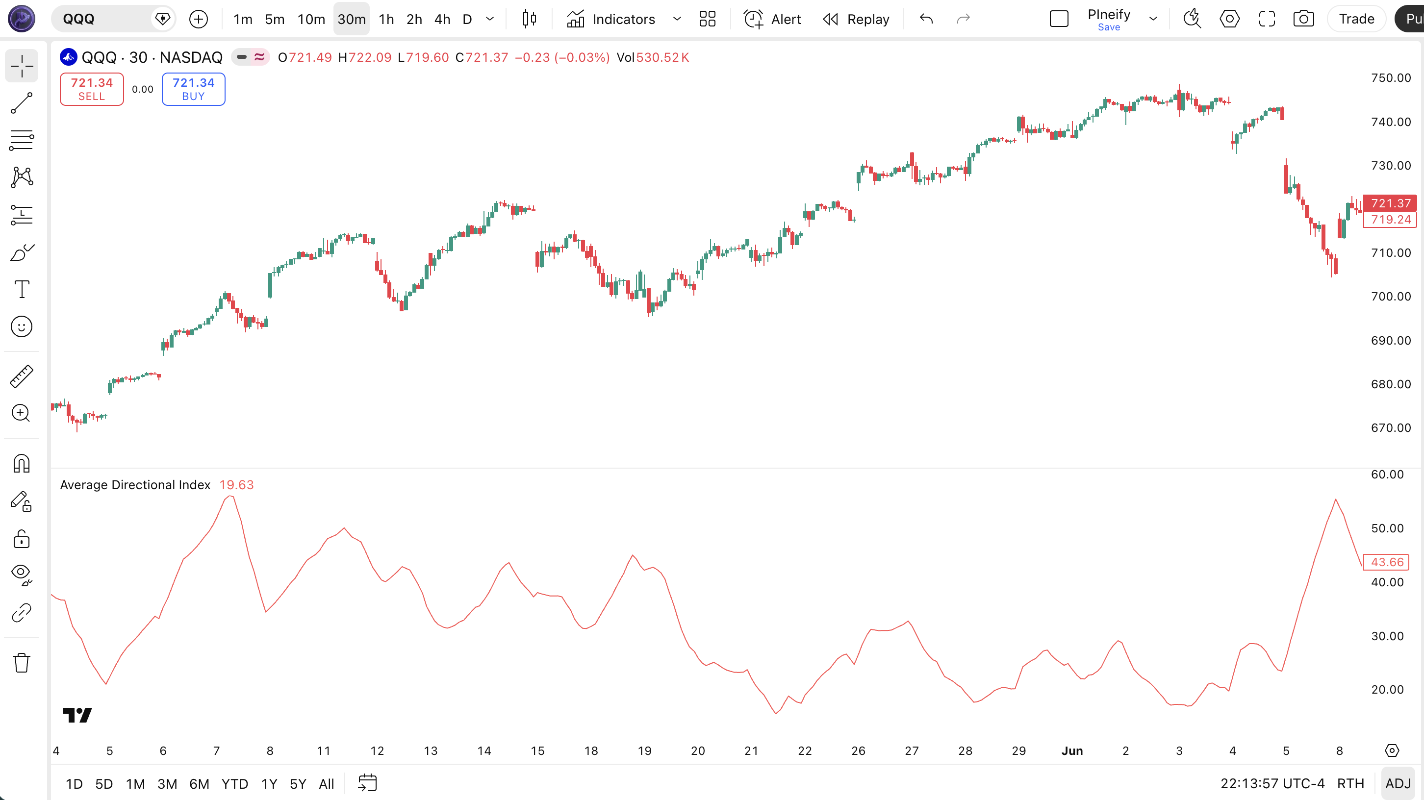Click the trash remove objects icon
Image resolution: width=1424 pixels, height=800 pixels.
pyautogui.click(x=22, y=662)
